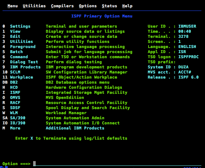The image size is (205, 168).
Task: Click 'SW Configuration Library Manager' text
Action: [87, 72]
